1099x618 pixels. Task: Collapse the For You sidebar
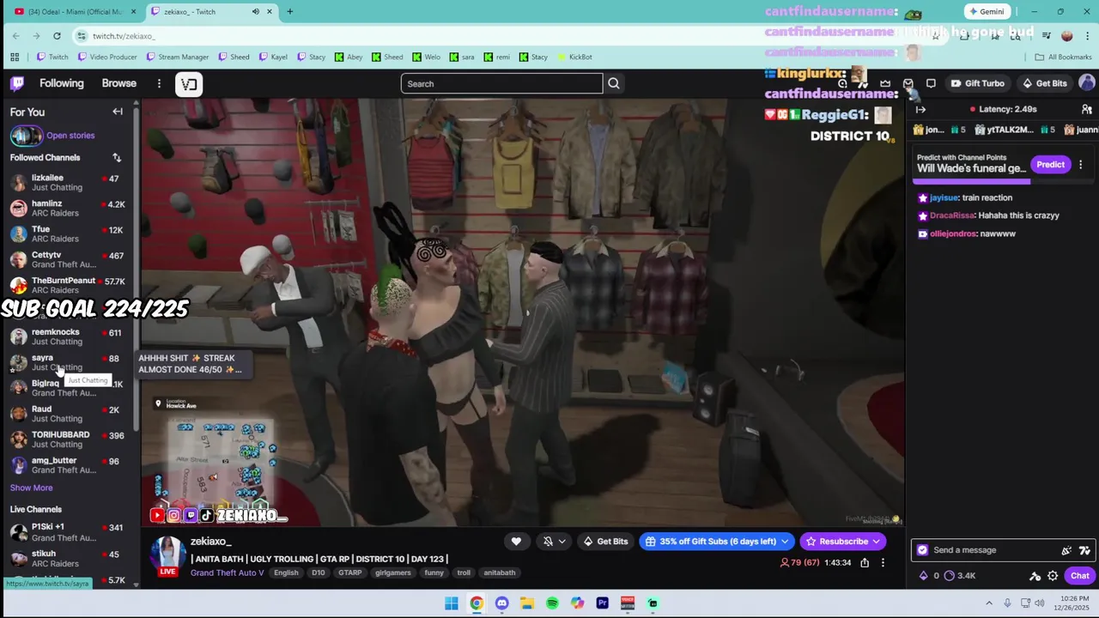(x=118, y=112)
